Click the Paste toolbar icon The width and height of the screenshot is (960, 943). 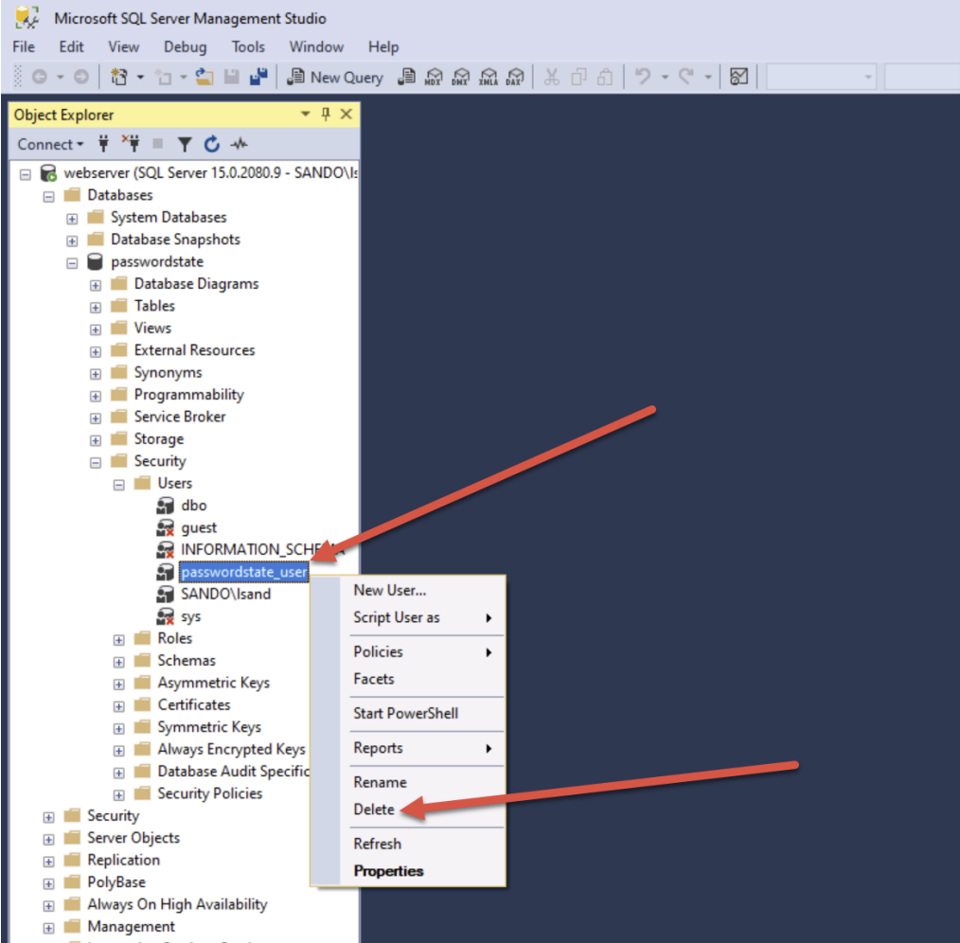(x=605, y=77)
